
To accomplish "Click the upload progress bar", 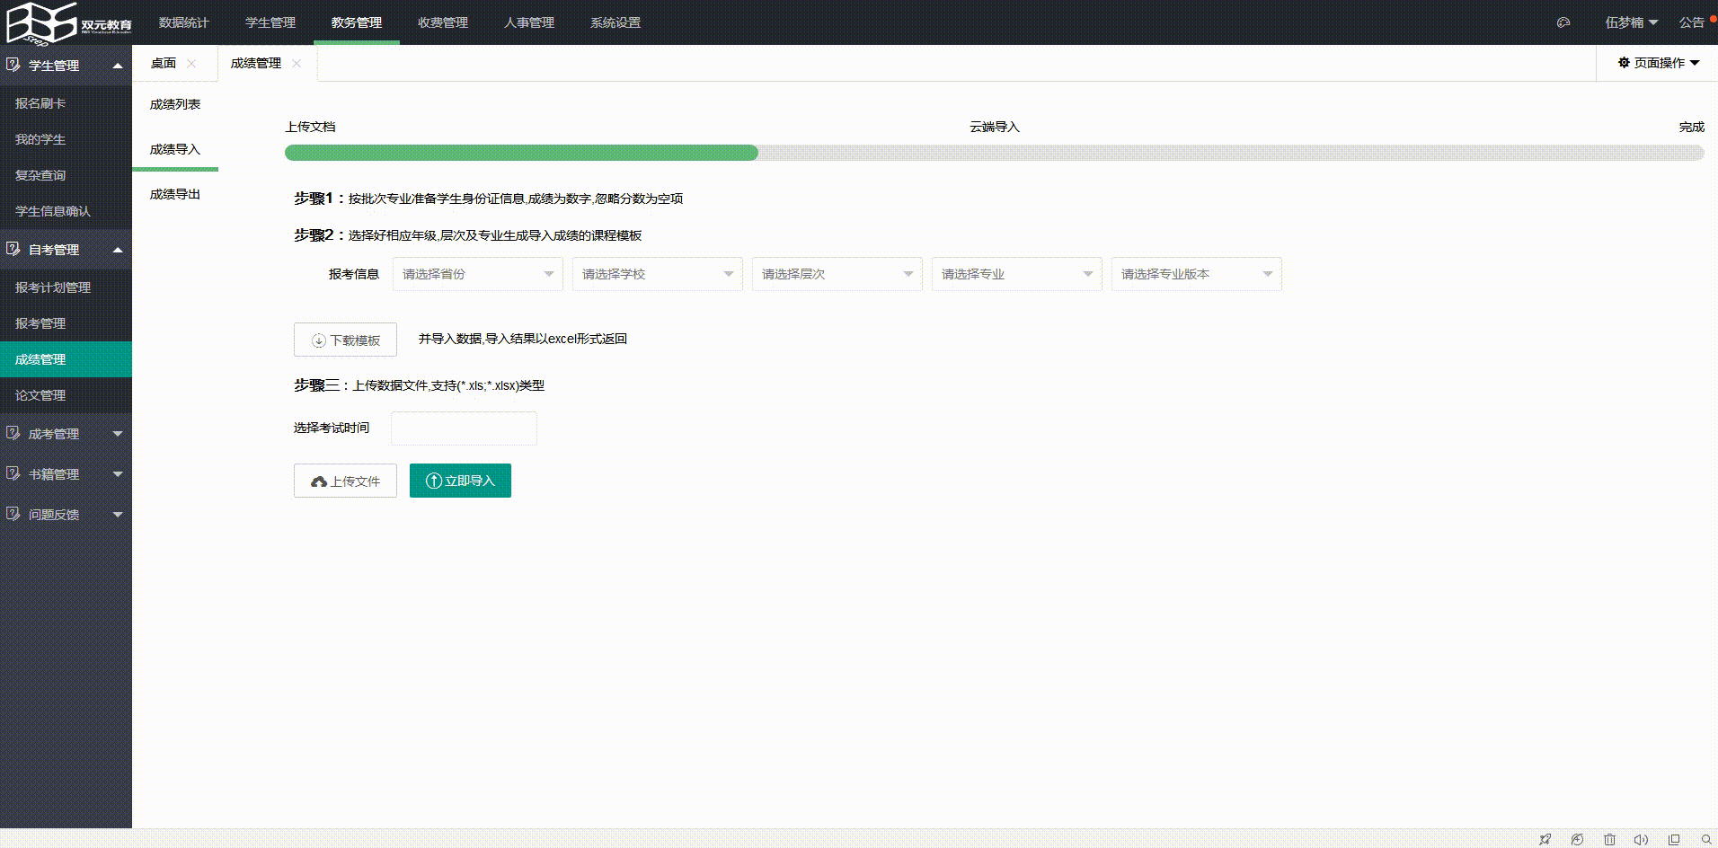I will pyautogui.click(x=994, y=153).
